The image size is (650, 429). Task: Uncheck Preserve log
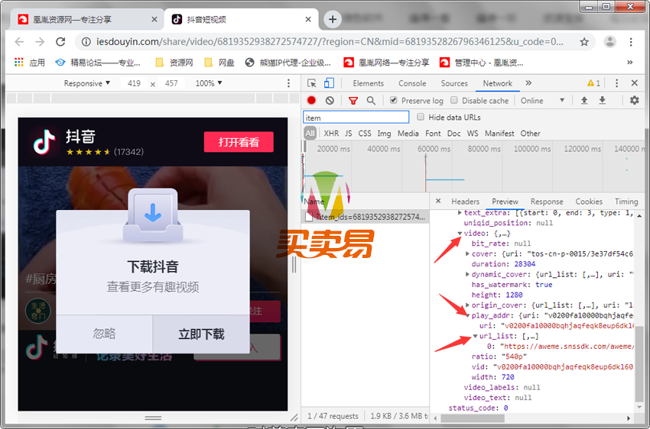(x=394, y=100)
